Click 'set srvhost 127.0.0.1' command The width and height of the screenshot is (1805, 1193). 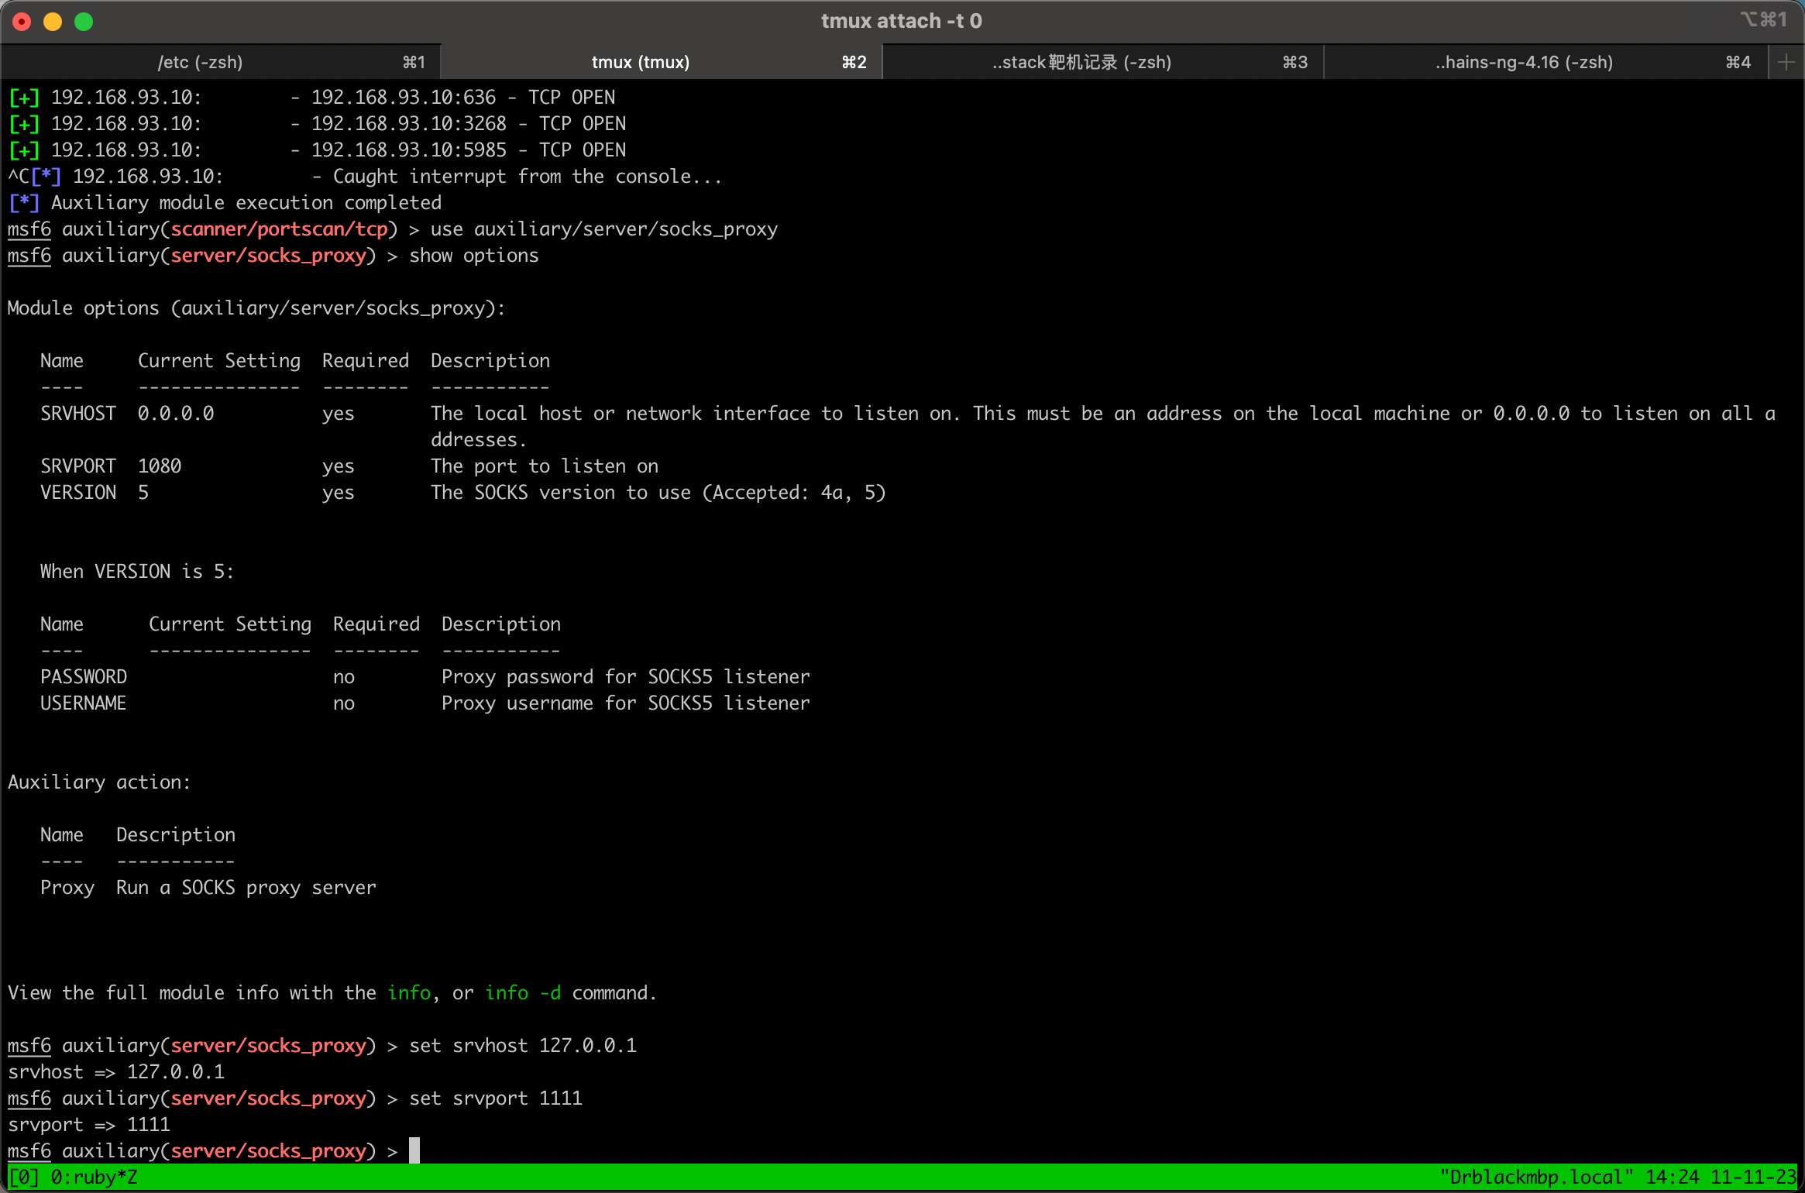click(523, 1046)
